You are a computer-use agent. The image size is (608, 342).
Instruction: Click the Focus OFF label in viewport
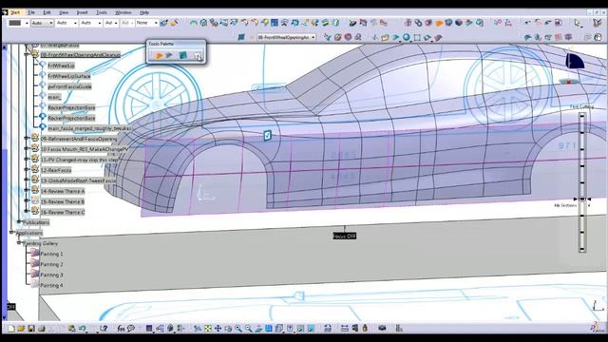[344, 236]
